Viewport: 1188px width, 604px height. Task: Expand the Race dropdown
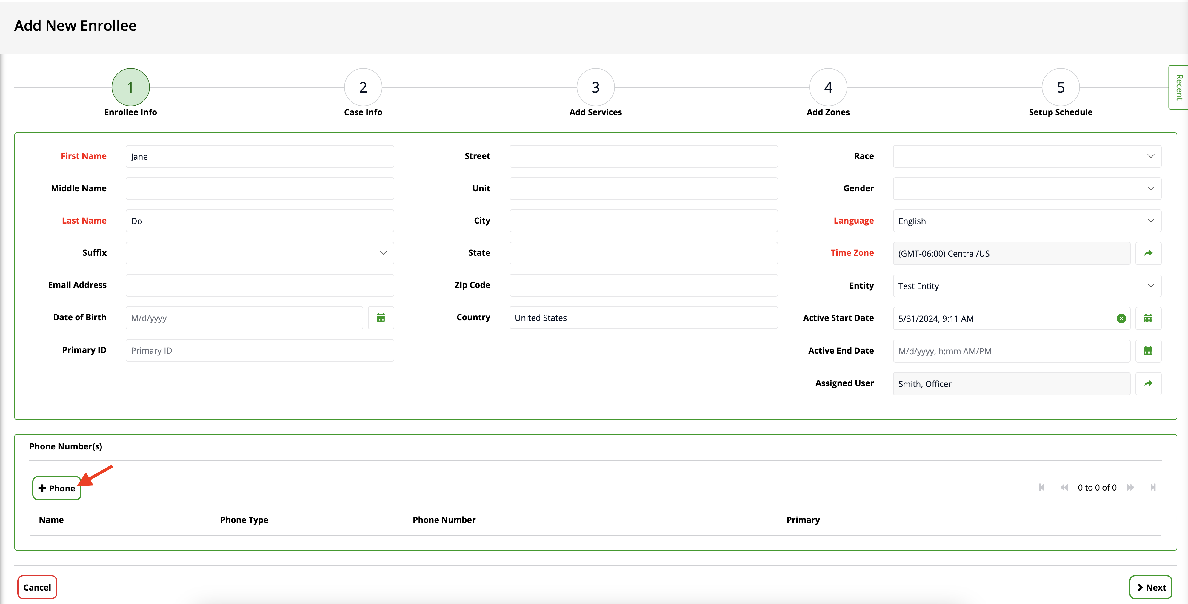tap(1027, 156)
